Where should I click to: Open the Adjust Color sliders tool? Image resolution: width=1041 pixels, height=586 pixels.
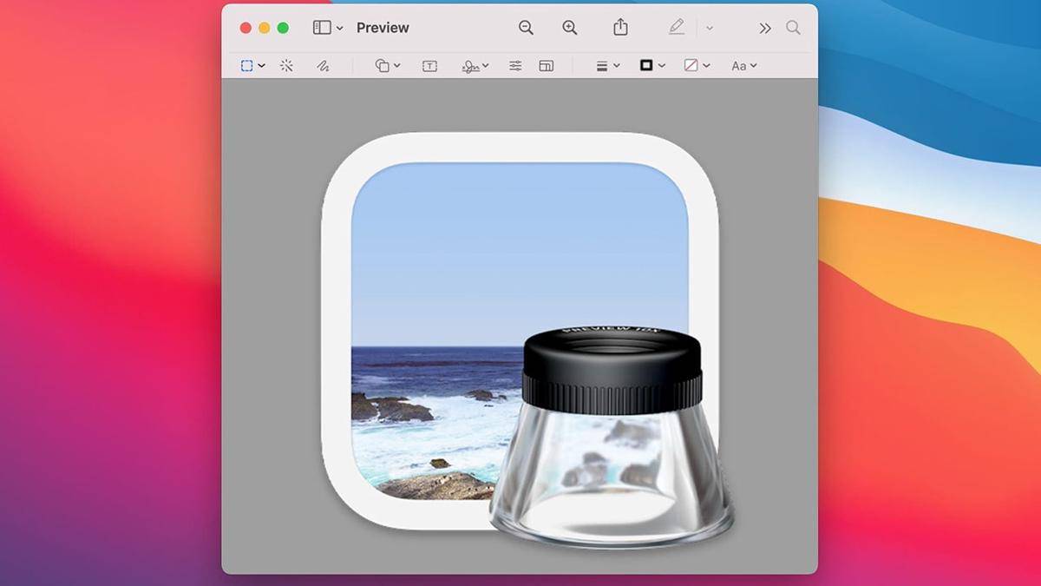(515, 66)
